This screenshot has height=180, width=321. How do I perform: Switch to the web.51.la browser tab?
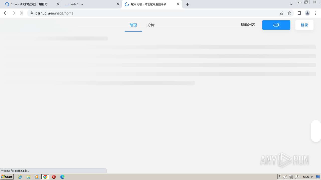tap(92, 4)
